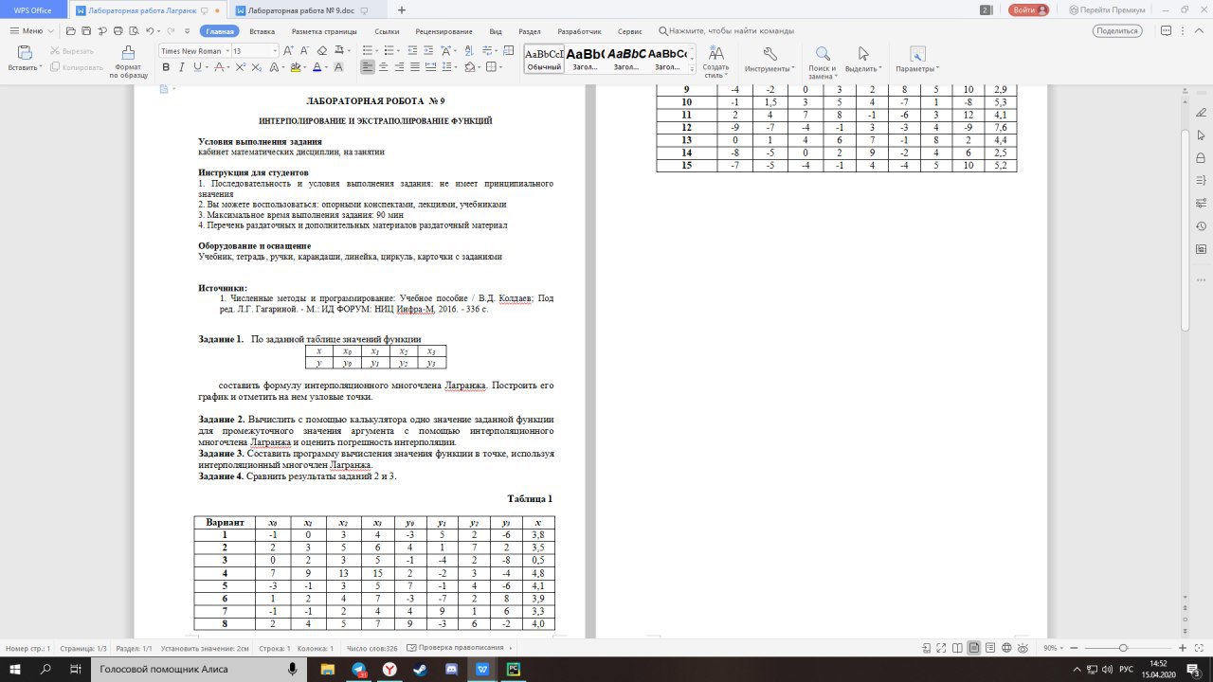Expand highlight color dropdown arrow
Screen dimensions: 1213x682
[x=305, y=67]
